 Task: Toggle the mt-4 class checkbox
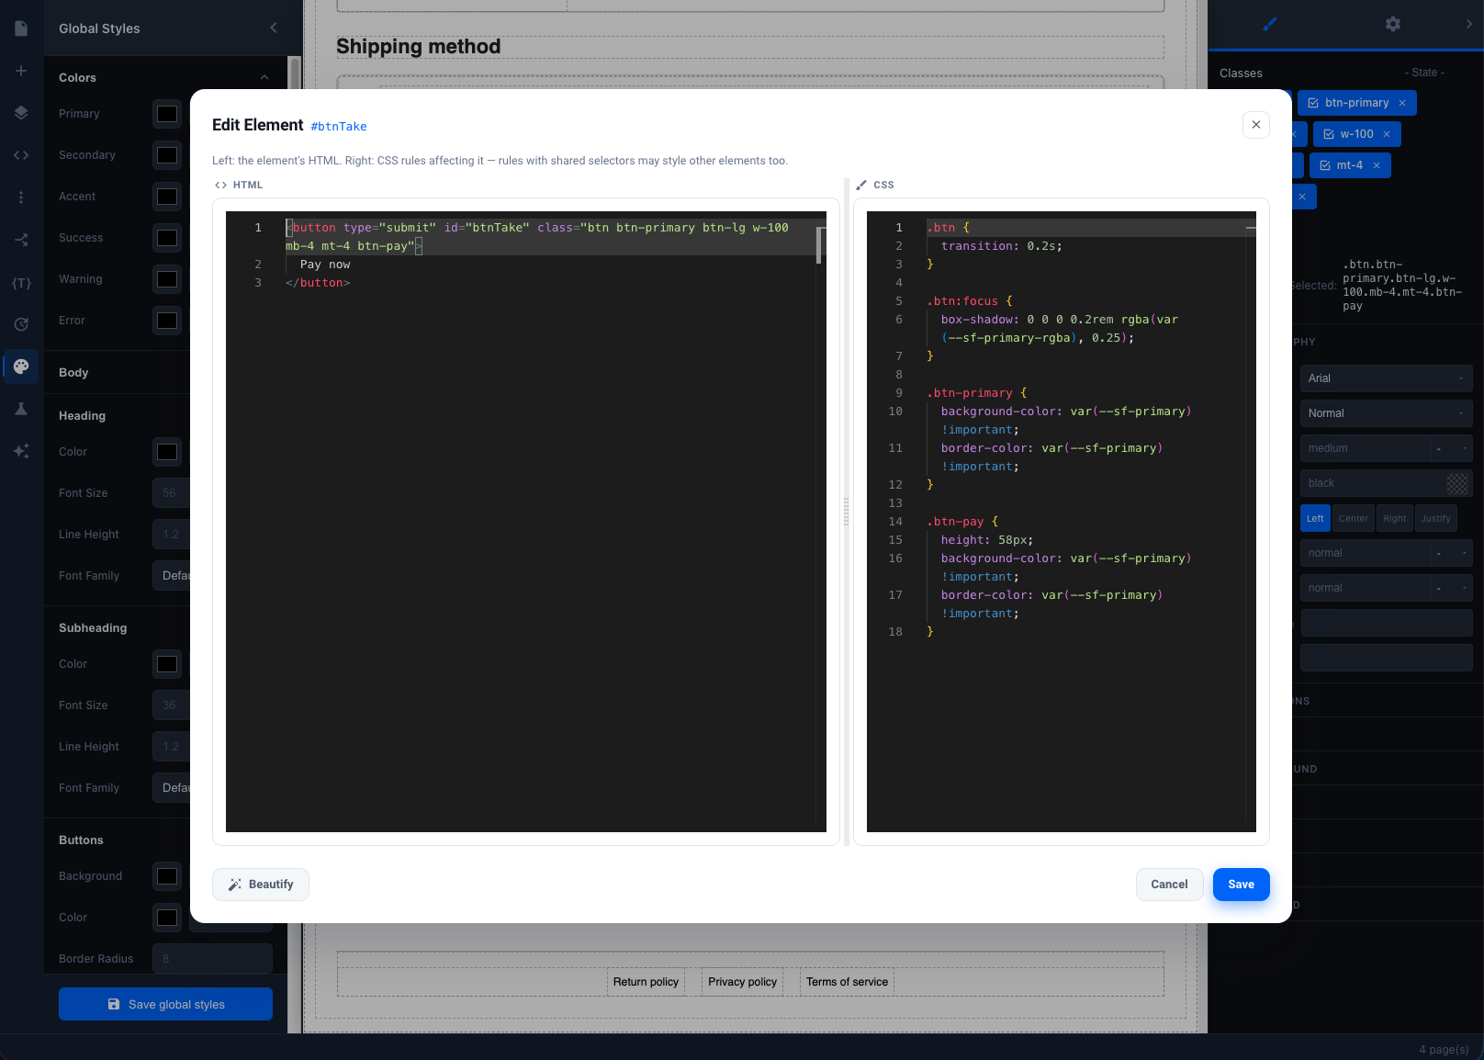coord(1324,165)
